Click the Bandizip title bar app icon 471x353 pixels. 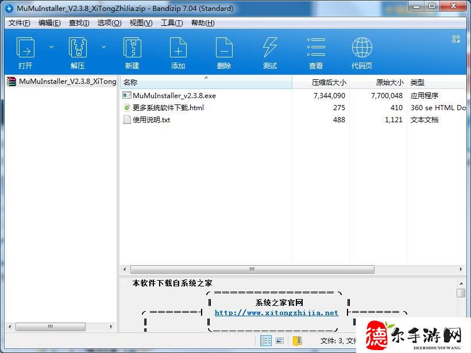tap(9, 9)
